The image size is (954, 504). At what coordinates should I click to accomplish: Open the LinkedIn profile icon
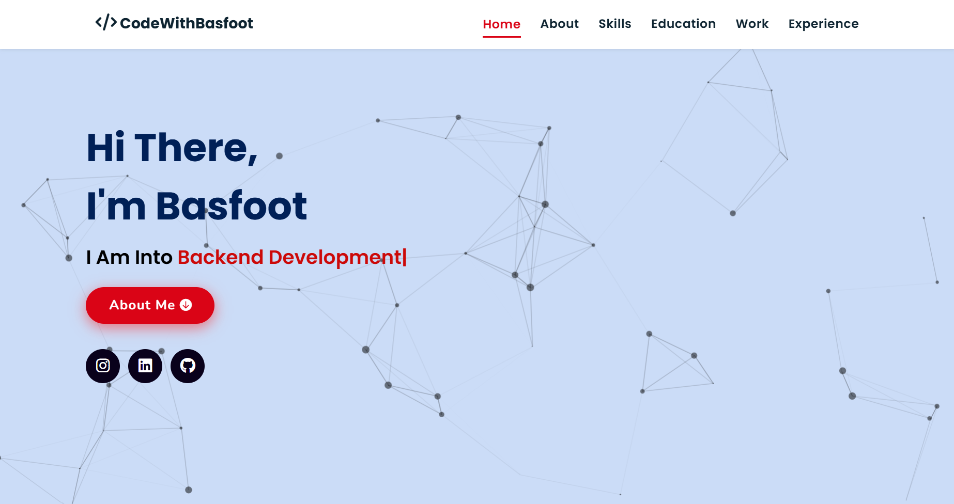145,366
